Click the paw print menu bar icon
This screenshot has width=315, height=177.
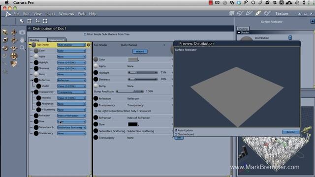coord(267,2)
